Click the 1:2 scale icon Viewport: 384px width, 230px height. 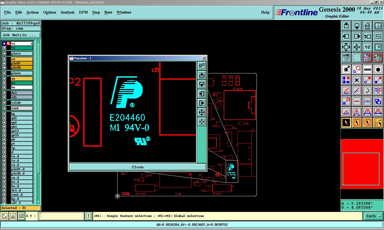(367, 47)
